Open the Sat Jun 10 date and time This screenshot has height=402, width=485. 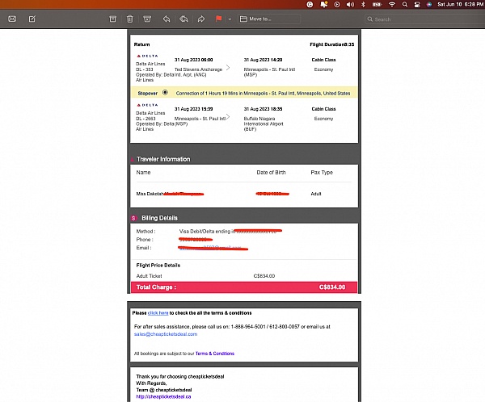[x=460, y=4]
